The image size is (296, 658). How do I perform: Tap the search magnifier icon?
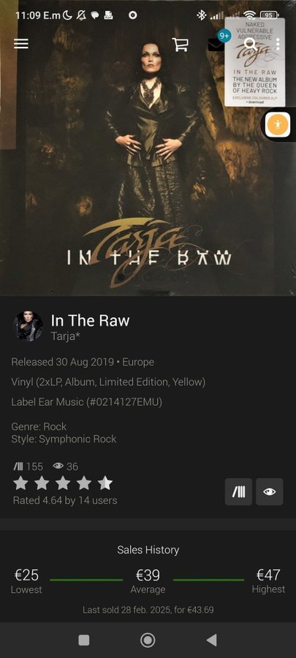tap(250, 44)
